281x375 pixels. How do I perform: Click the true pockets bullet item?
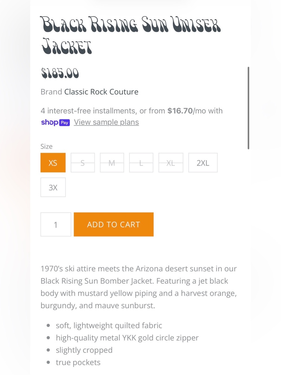[78, 362]
